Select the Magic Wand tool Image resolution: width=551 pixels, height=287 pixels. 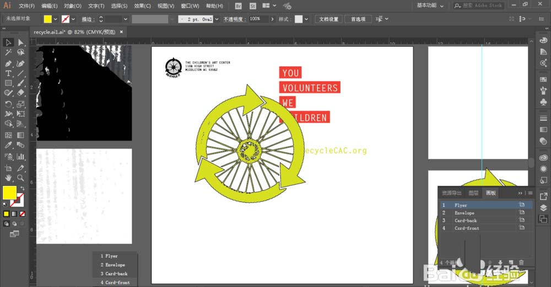point(9,53)
